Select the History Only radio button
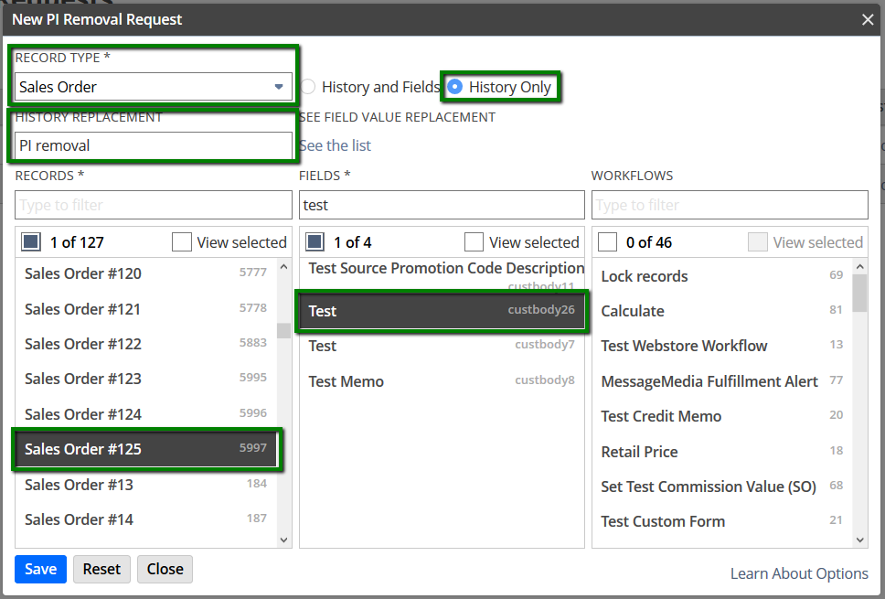Image resolution: width=885 pixels, height=599 pixels. (x=455, y=87)
